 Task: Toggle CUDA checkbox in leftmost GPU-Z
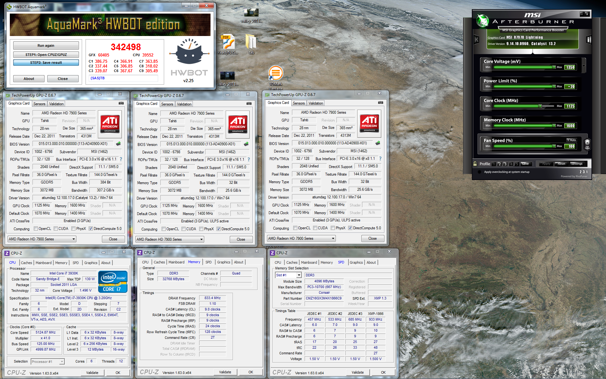[56, 229]
